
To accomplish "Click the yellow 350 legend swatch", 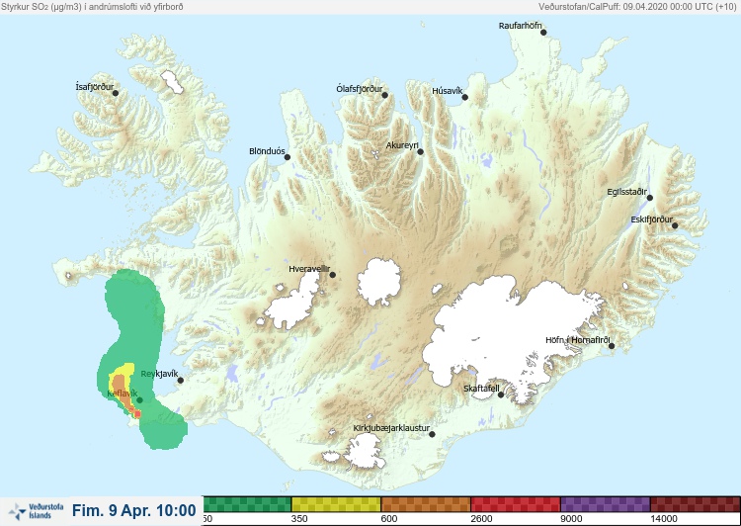I will [x=336, y=504].
